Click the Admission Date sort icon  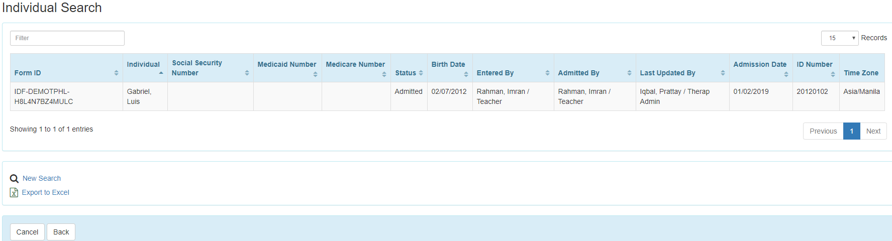point(786,74)
